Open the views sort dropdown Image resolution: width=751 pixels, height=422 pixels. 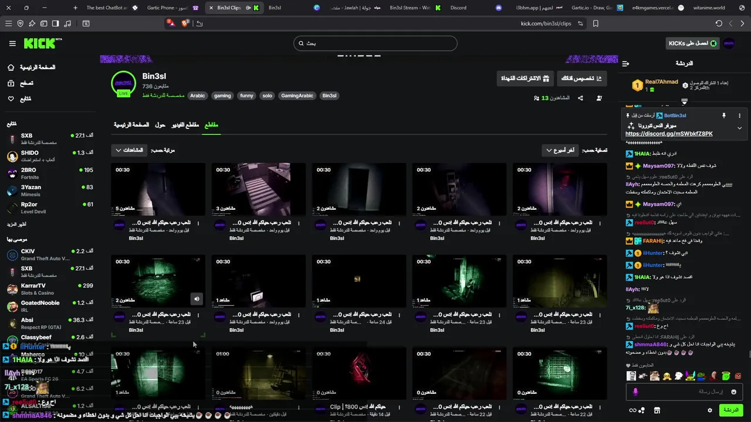pos(128,150)
